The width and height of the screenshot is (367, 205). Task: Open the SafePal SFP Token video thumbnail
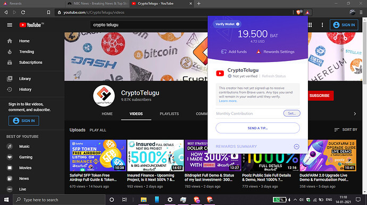98,156
